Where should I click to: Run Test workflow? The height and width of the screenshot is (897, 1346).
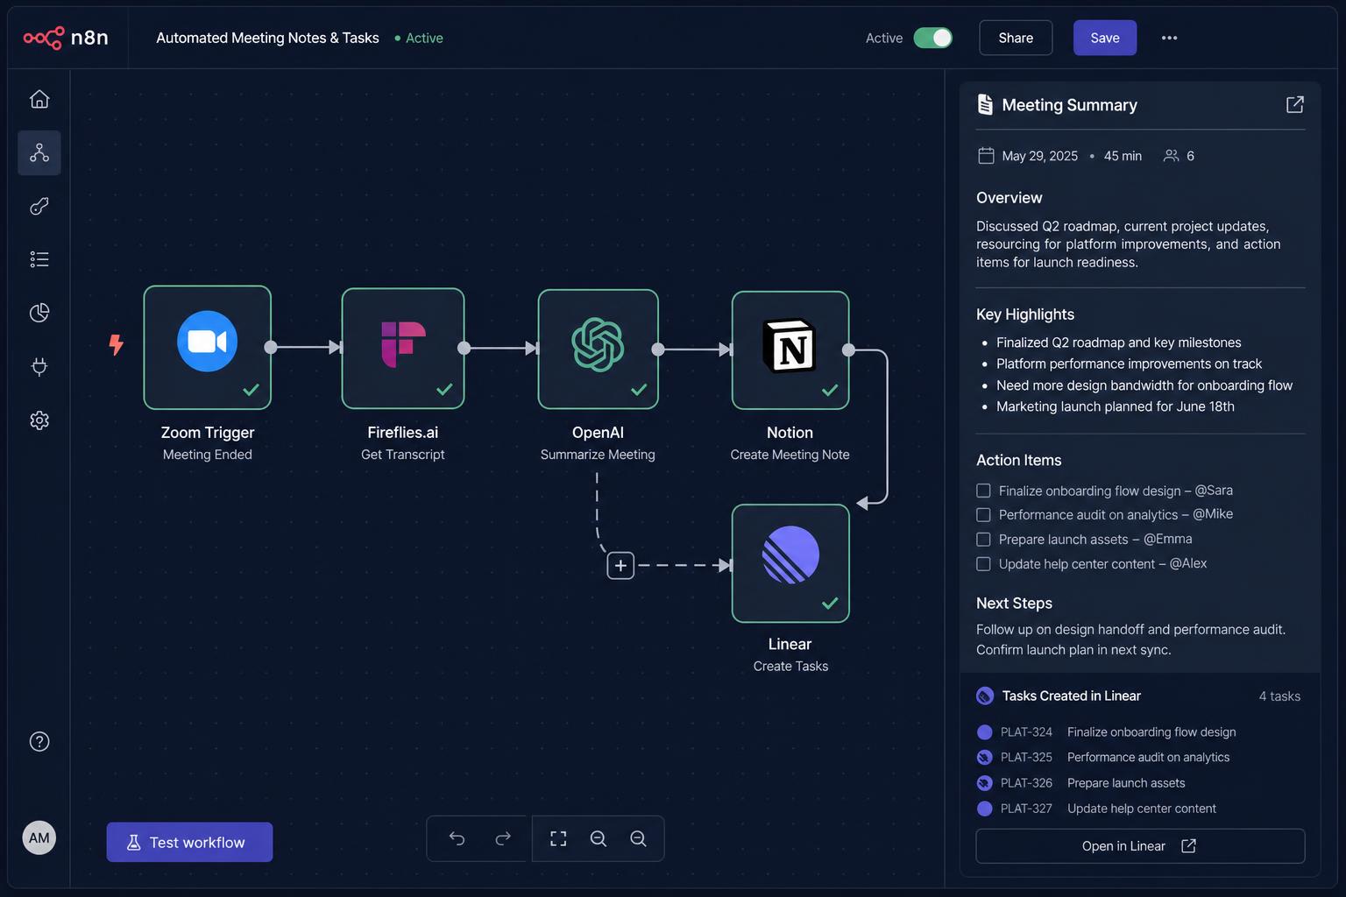pyautogui.click(x=189, y=842)
